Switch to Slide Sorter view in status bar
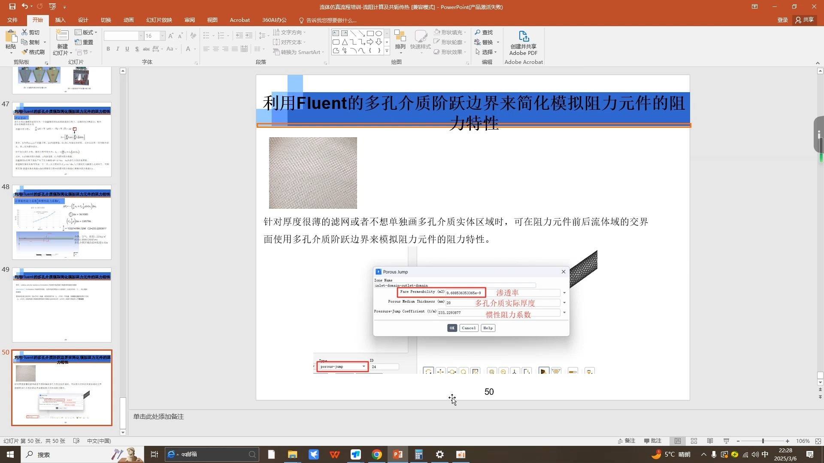 pos(694,441)
